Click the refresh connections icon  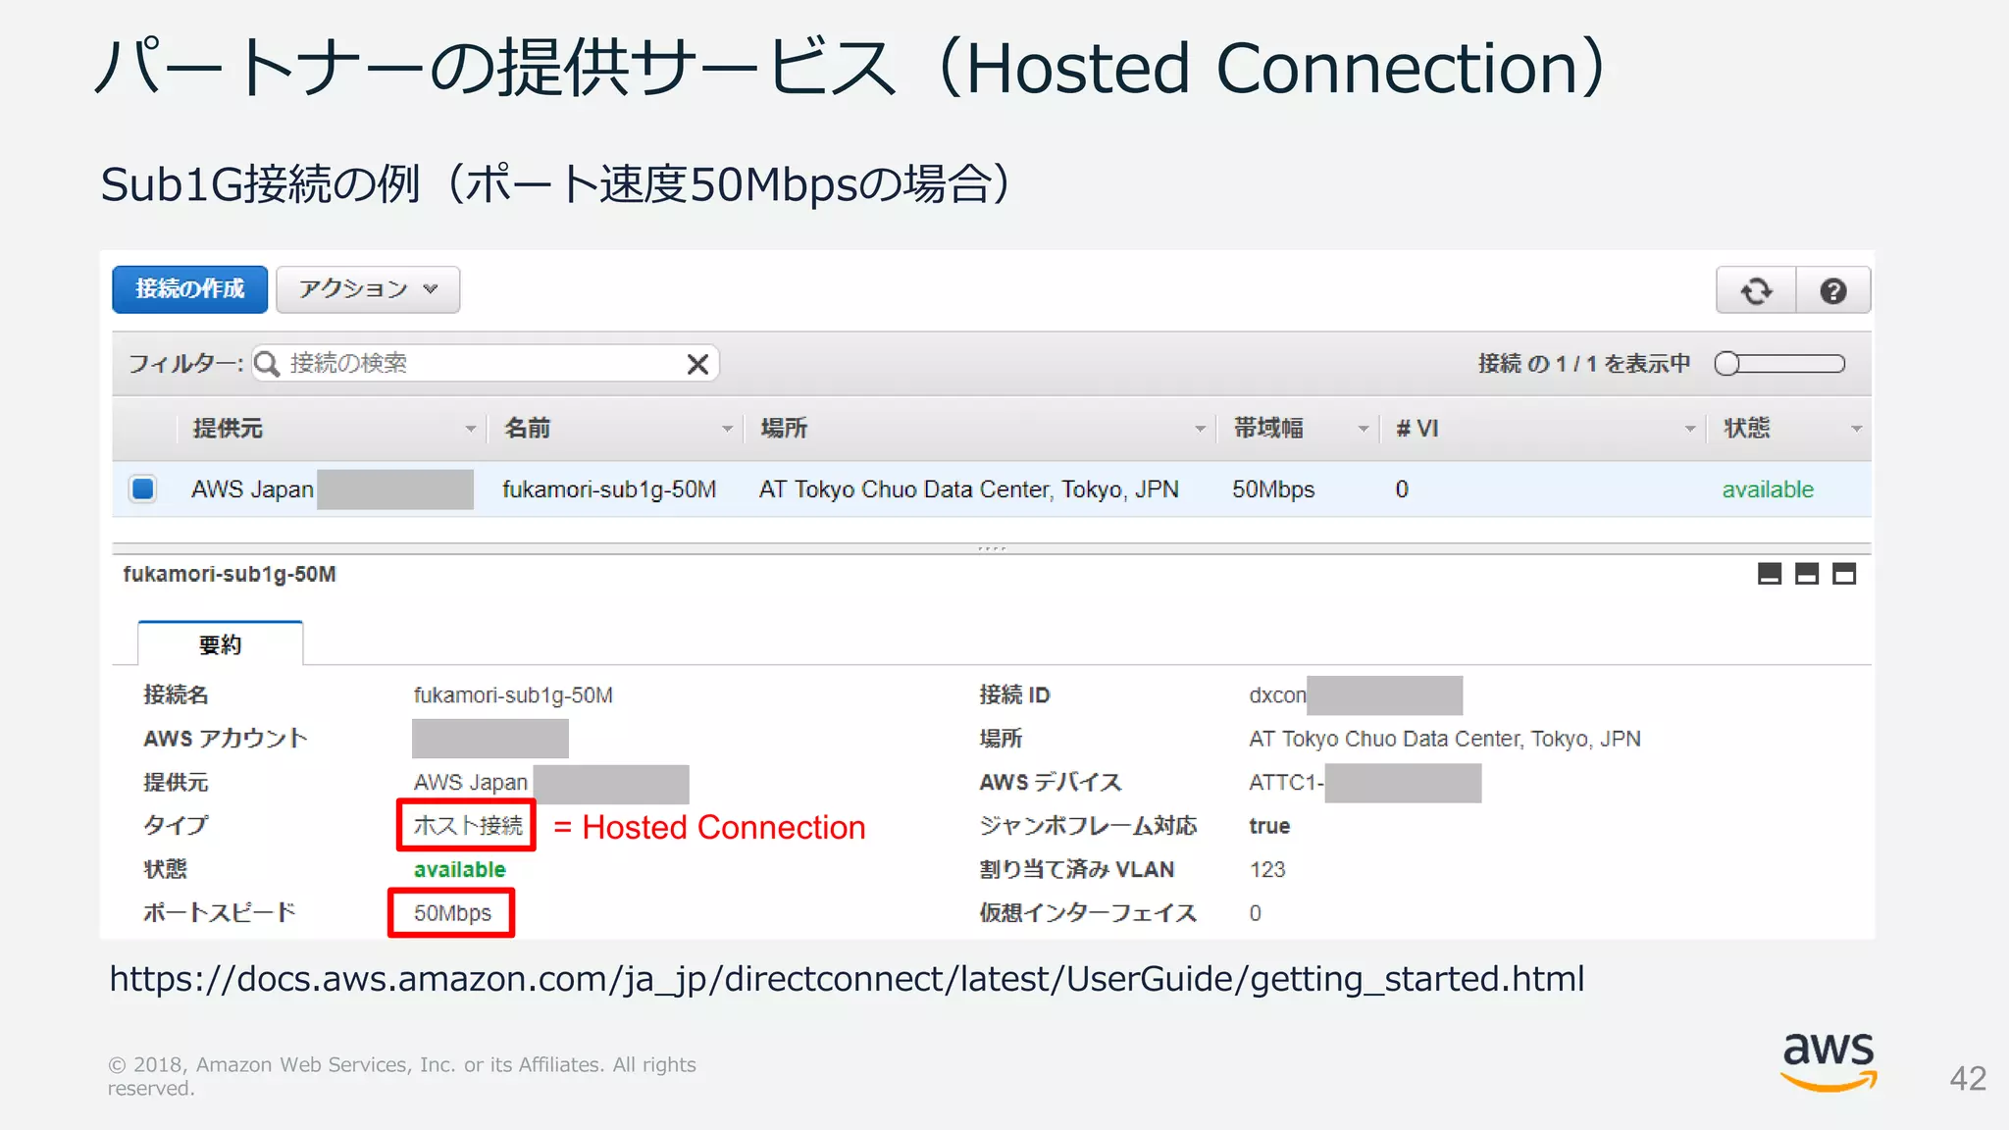(x=1756, y=290)
